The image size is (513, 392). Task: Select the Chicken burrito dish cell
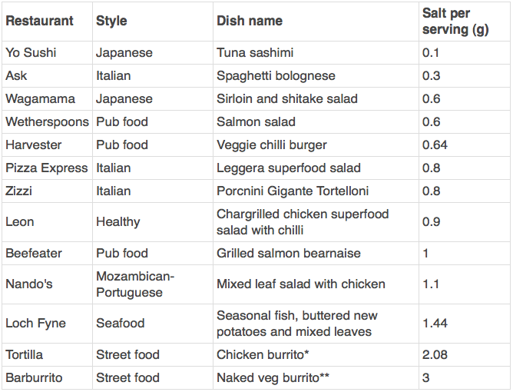316,354
